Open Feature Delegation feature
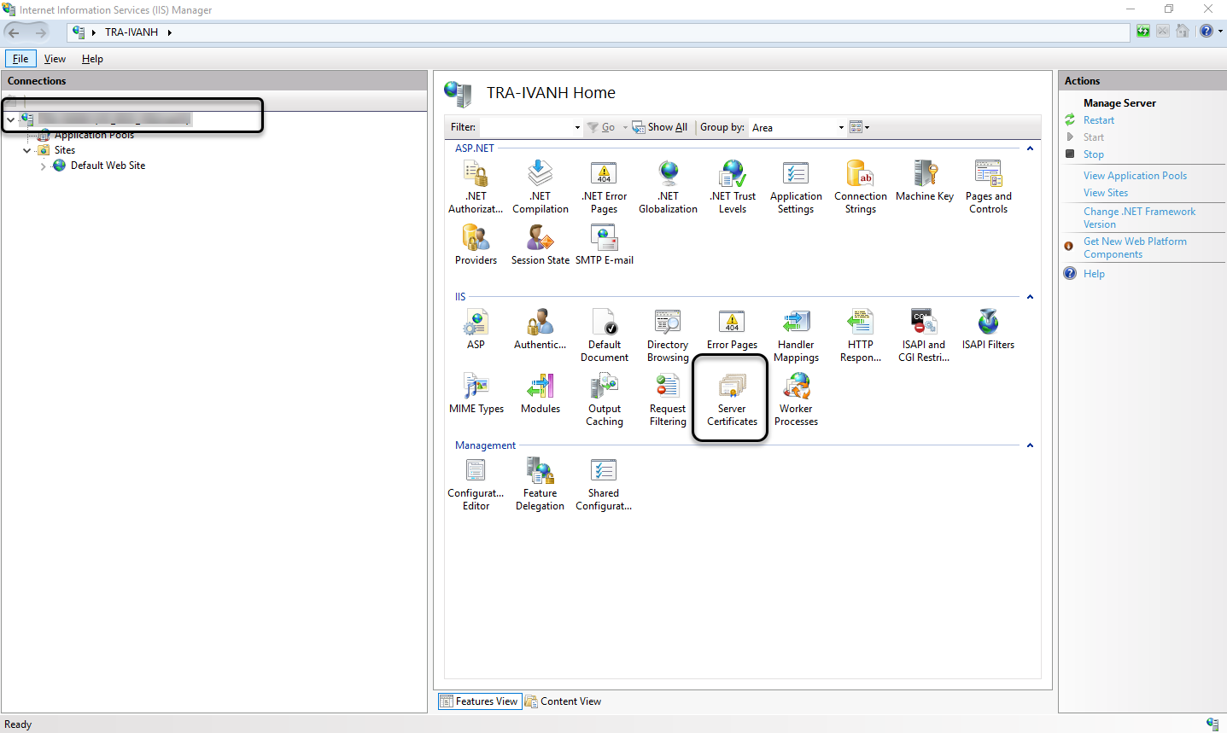 [540, 484]
